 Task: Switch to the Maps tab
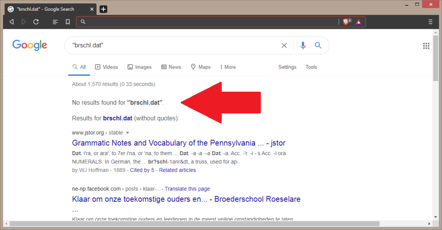pyautogui.click(x=201, y=67)
